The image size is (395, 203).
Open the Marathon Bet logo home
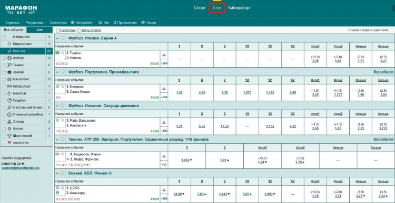click(21, 10)
